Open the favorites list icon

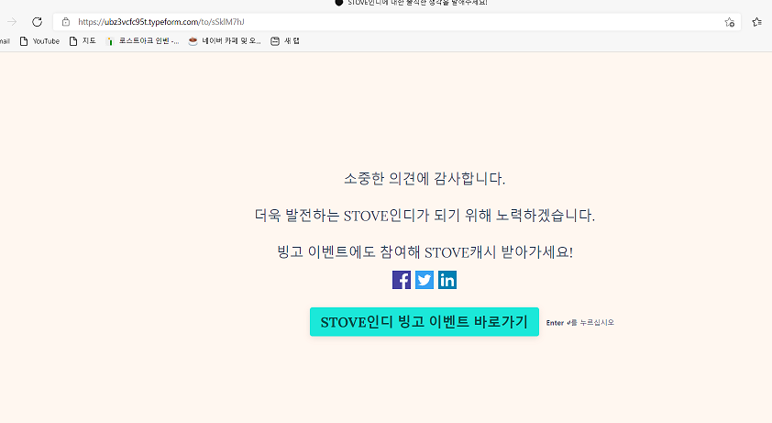(x=756, y=22)
